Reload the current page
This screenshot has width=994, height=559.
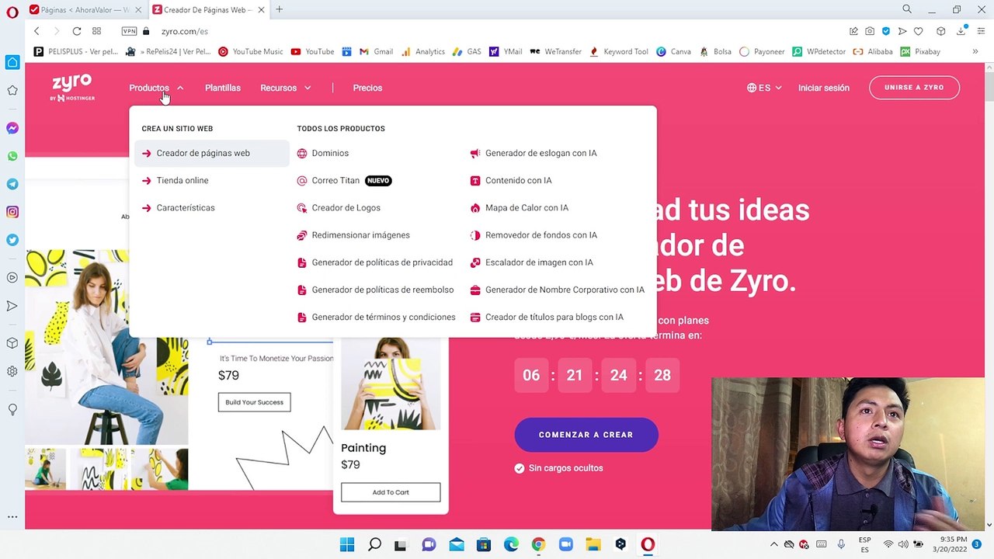(x=77, y=31)
